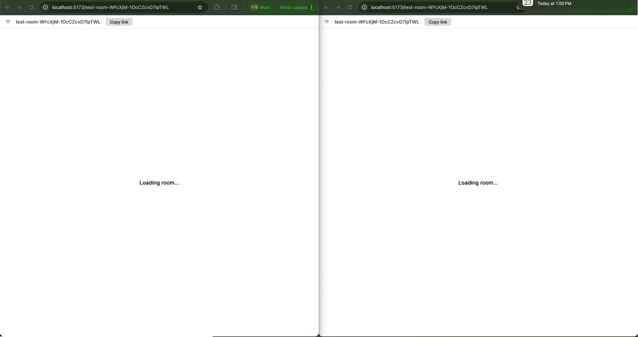View site information in the left browser window
Viewport: 638px width, 337px height.
(46, 7)
